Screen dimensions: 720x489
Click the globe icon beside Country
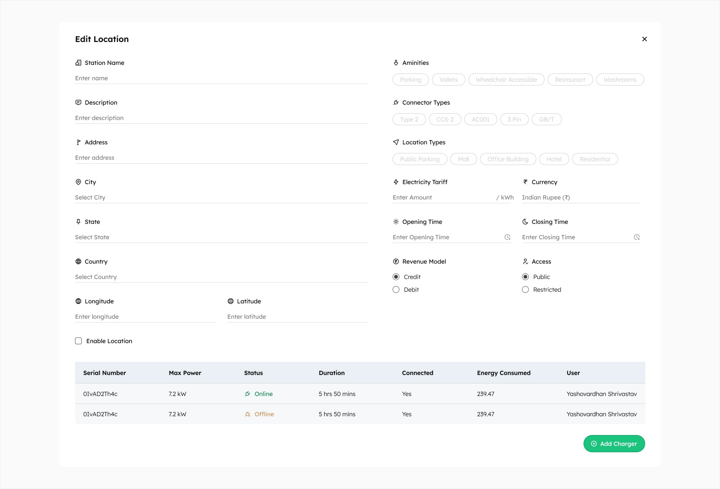pyautogui.click(x=78, y=261)
